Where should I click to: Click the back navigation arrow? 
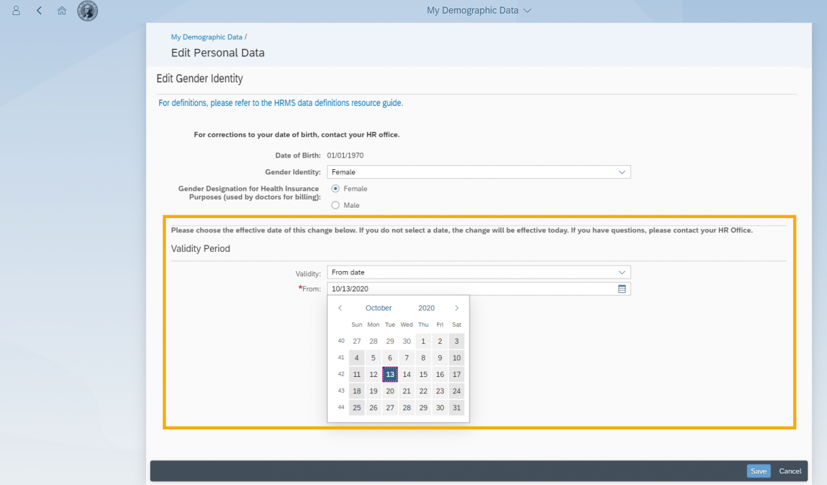tap(38, 10)
